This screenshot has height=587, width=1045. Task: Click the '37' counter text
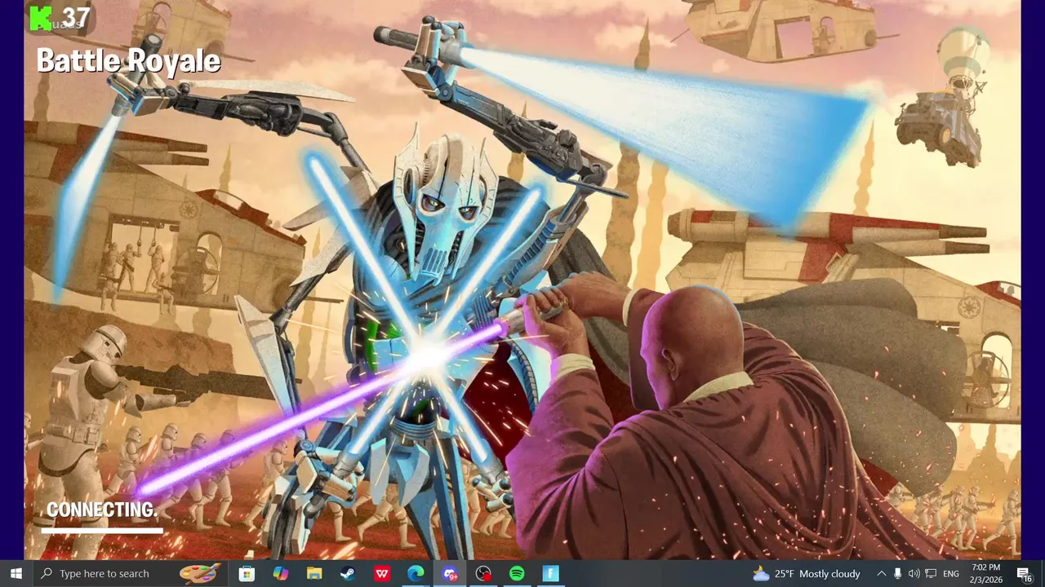pyautogui.click(x=76, y=17)
